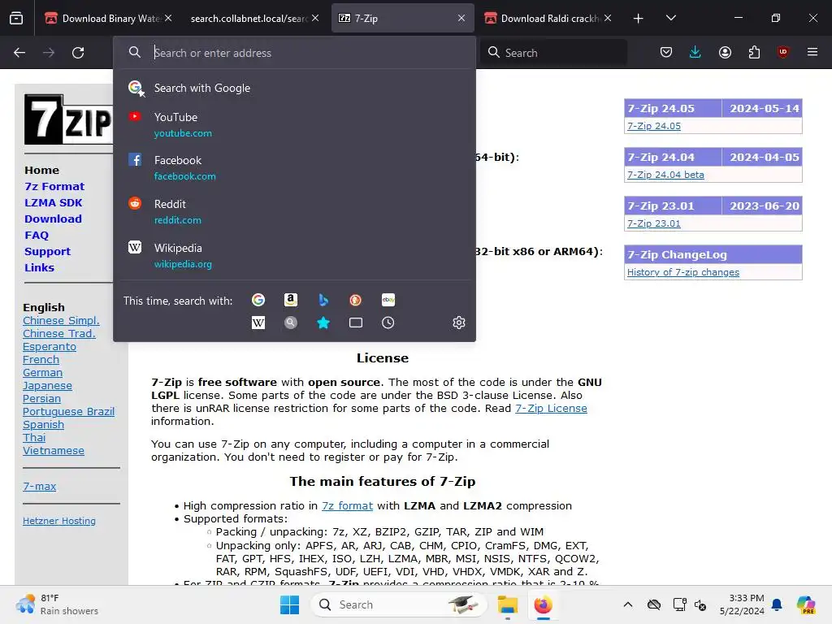
Task: Click the gray magnifier search engine icon
Action: [290, 323]
